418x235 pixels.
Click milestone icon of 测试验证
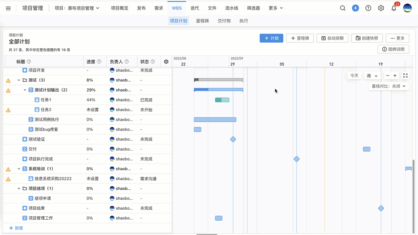(24, 139)
